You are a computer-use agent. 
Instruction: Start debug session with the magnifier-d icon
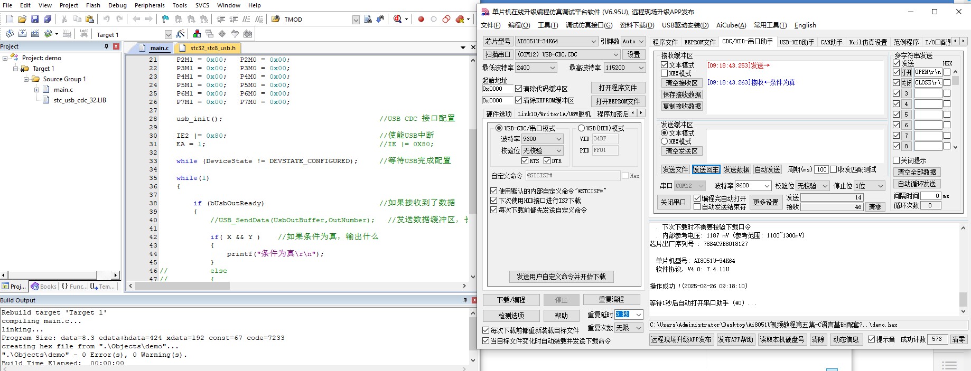[x=398, y=19]
